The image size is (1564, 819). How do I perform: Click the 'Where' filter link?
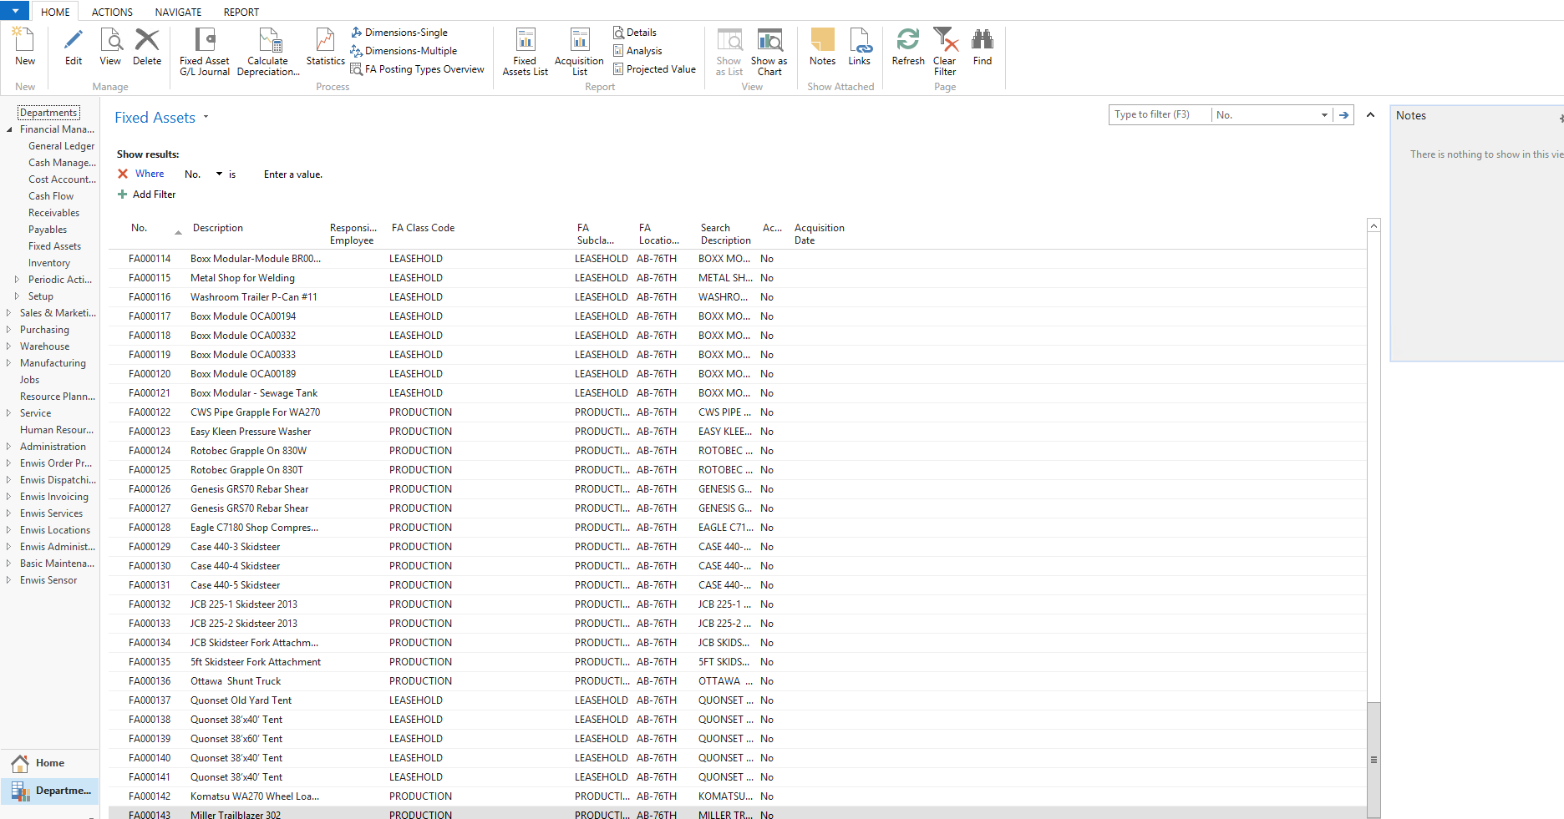[150, 174]
